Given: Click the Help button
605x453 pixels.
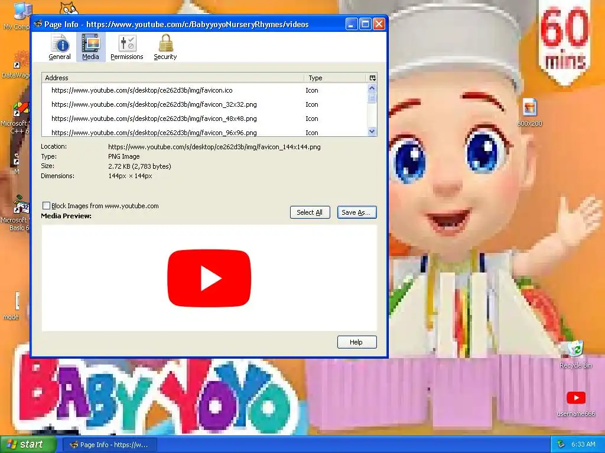Looking at the screenshot, I should click(x=357, y=342).
